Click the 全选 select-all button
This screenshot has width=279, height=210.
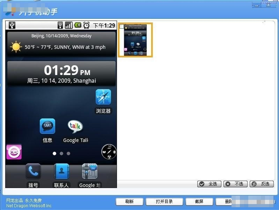[x=209, y=184]
